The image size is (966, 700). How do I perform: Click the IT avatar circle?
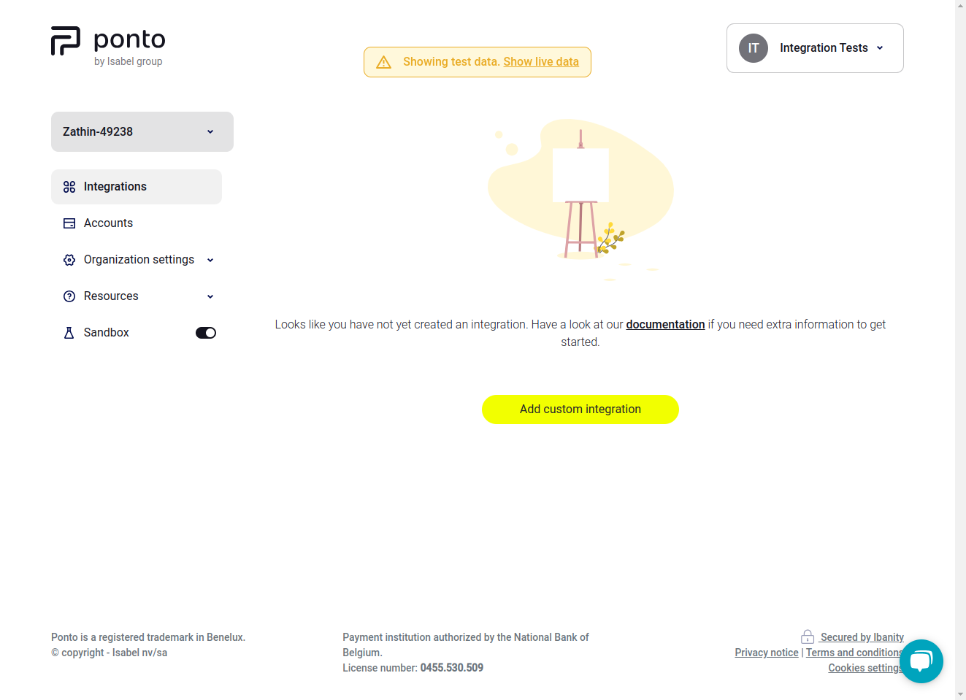tap(753, 47)
